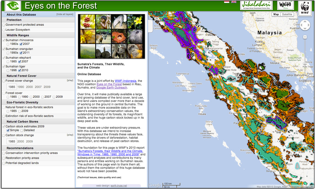The image size is (315, 189).
Task: Enable Potential degraded lands layer
Action: coord(4,163)
